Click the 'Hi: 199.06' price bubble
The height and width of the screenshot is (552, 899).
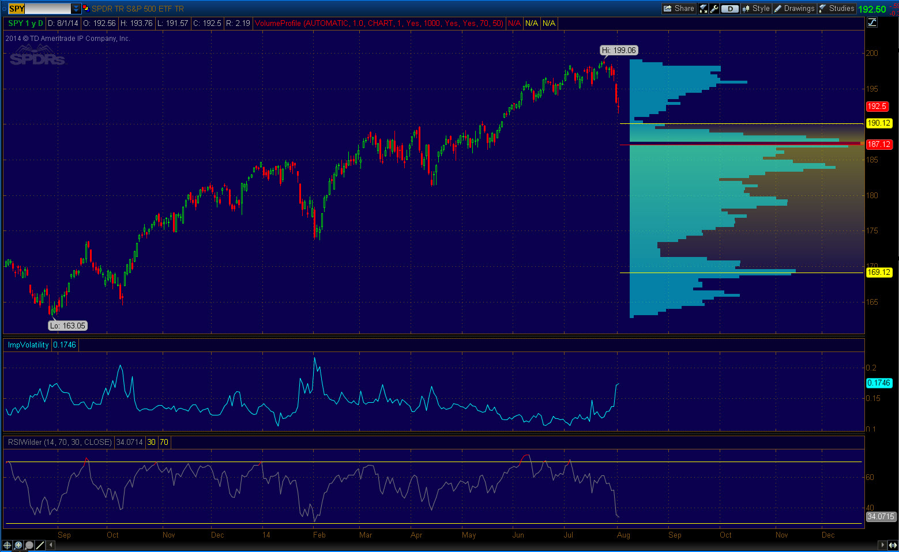point(619,50)
